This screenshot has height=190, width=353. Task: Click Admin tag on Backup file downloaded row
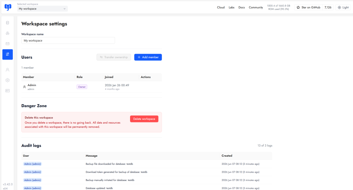[32, 164]
